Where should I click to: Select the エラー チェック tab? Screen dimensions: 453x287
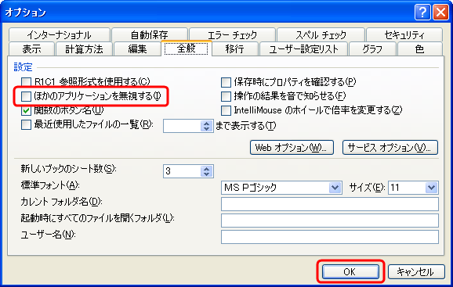[x=232, y=35]
